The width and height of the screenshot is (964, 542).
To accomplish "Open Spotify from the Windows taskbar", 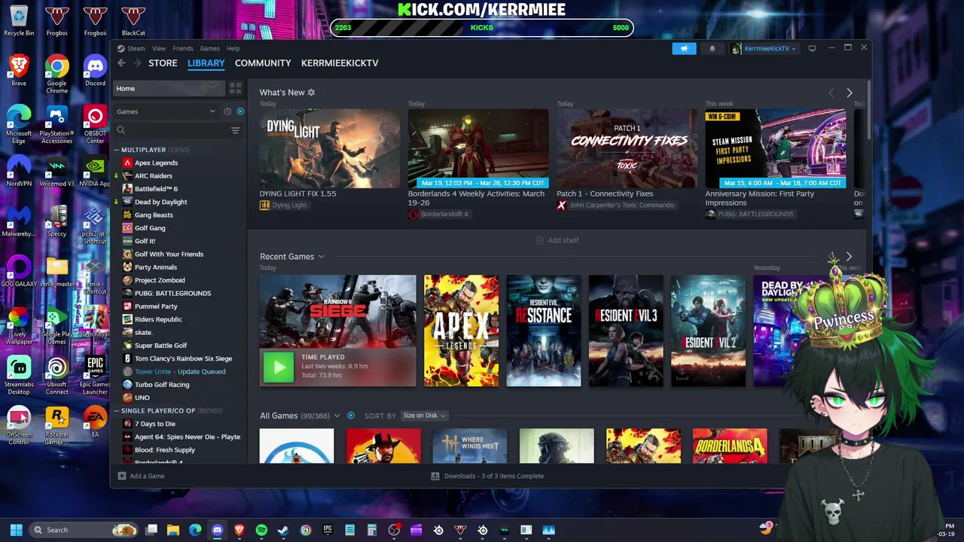I will [x=261, y=530].
